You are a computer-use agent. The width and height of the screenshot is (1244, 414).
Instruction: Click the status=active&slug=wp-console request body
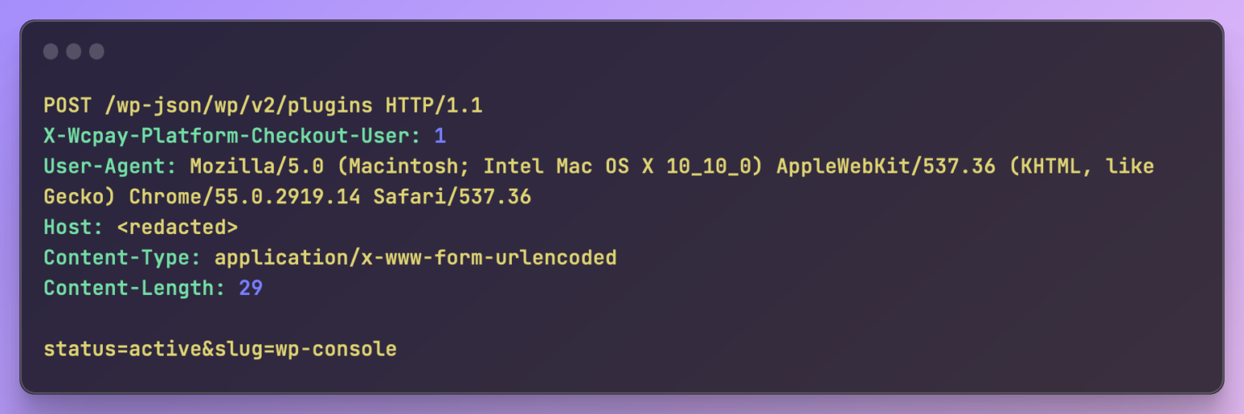pos(220,350)
